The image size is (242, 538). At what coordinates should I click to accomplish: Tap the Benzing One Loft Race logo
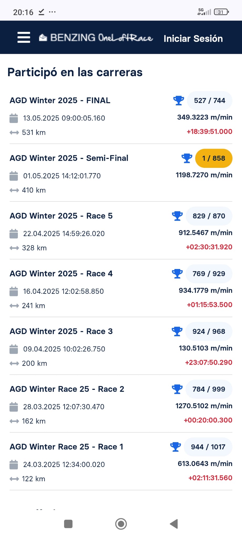[96, 38]
